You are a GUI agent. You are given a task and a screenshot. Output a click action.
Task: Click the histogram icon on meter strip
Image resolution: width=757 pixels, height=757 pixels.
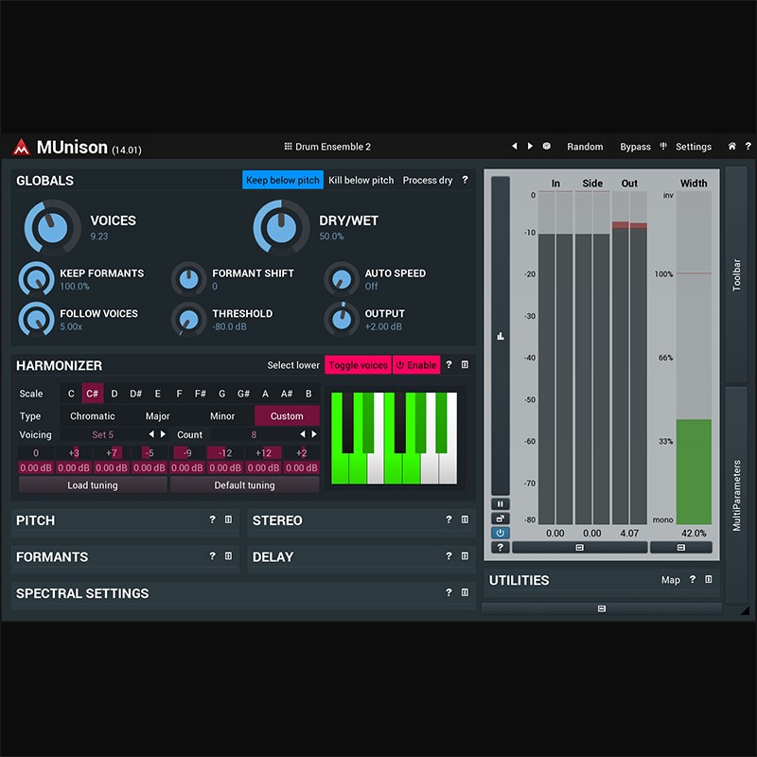tap(501, 336)
